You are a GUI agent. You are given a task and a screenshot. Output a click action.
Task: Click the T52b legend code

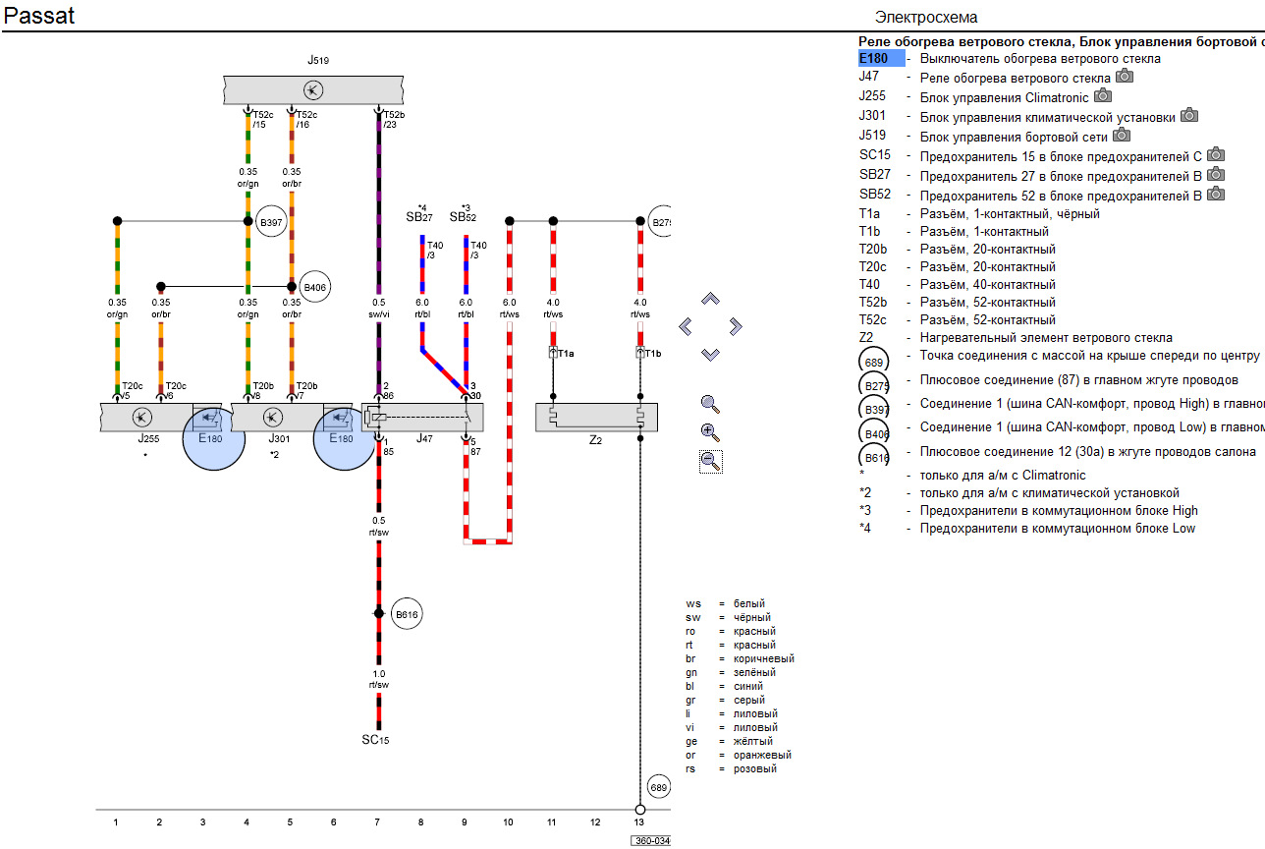(x=874, y=302)
